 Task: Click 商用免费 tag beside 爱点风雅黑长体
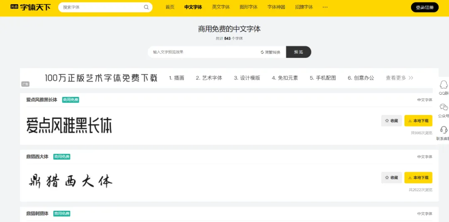(x=70, y=100)
